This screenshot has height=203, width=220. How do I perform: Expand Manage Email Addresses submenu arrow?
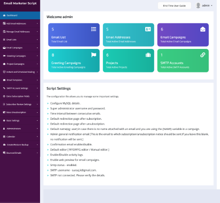37,32
